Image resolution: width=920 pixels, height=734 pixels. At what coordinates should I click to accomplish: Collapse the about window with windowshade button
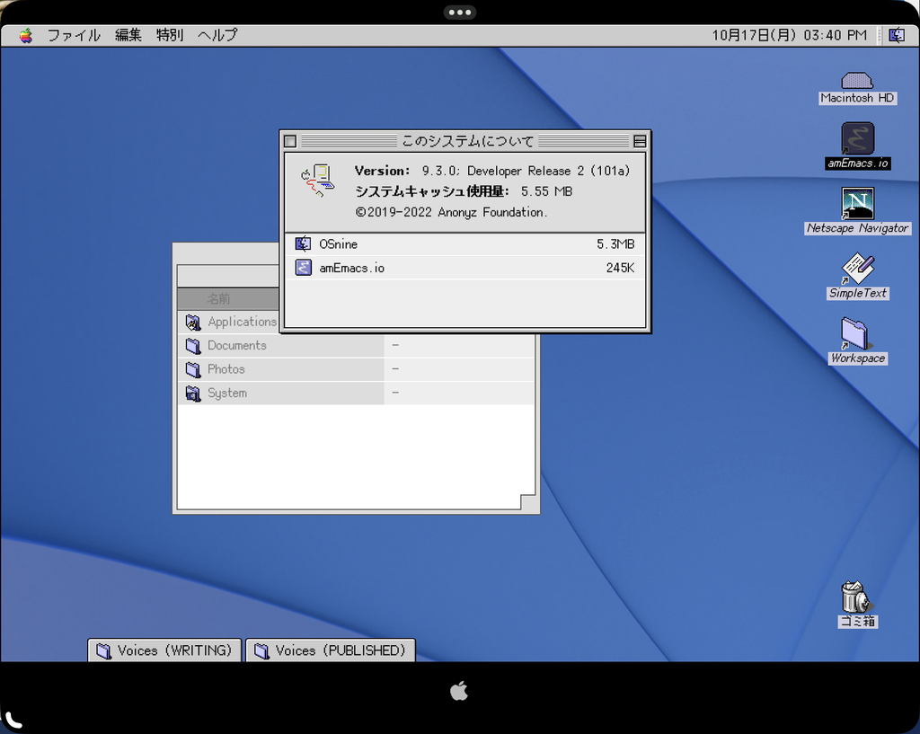coord(640,141)
